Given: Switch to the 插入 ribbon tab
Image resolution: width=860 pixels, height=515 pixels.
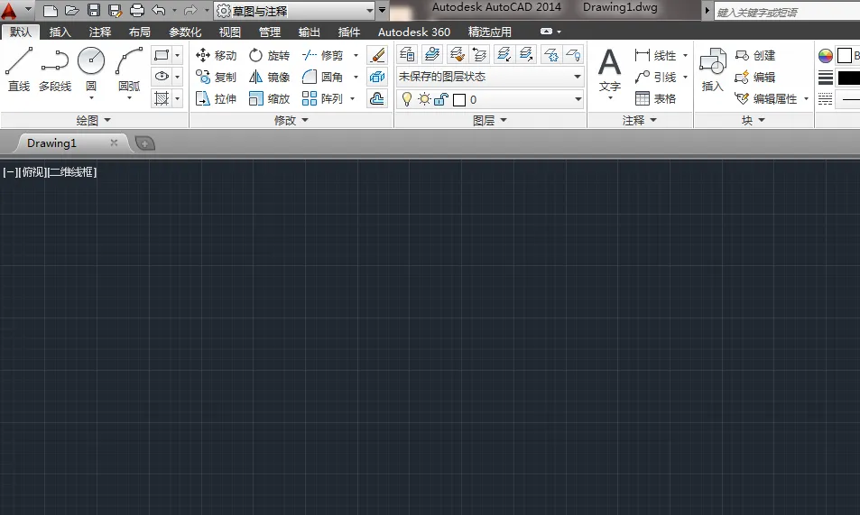Looking at the screenshot, I should pos(60,32).
